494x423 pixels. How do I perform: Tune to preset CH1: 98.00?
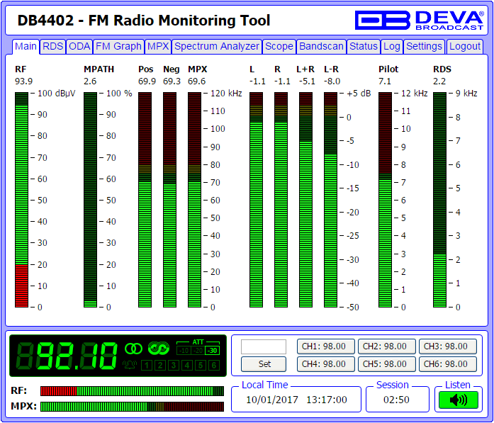pyautogui.click(x=326, y=346)
